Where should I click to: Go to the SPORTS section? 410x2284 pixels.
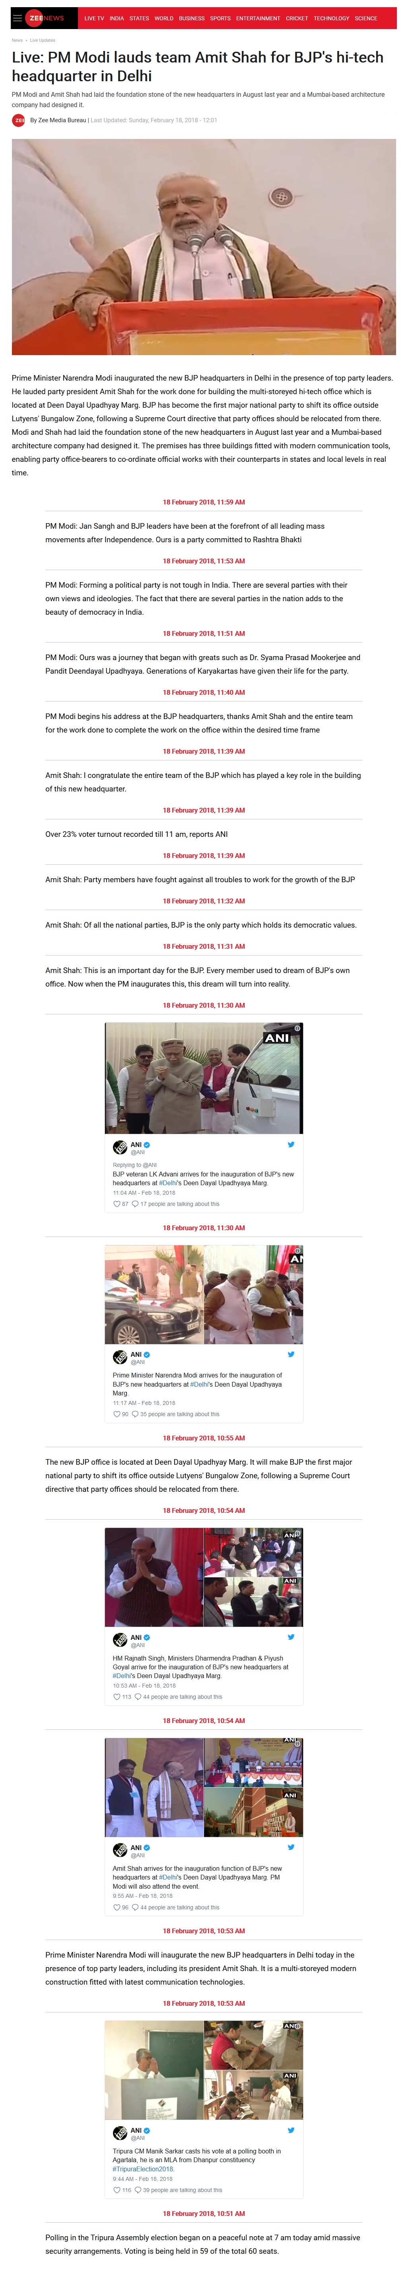click(220, 18)
